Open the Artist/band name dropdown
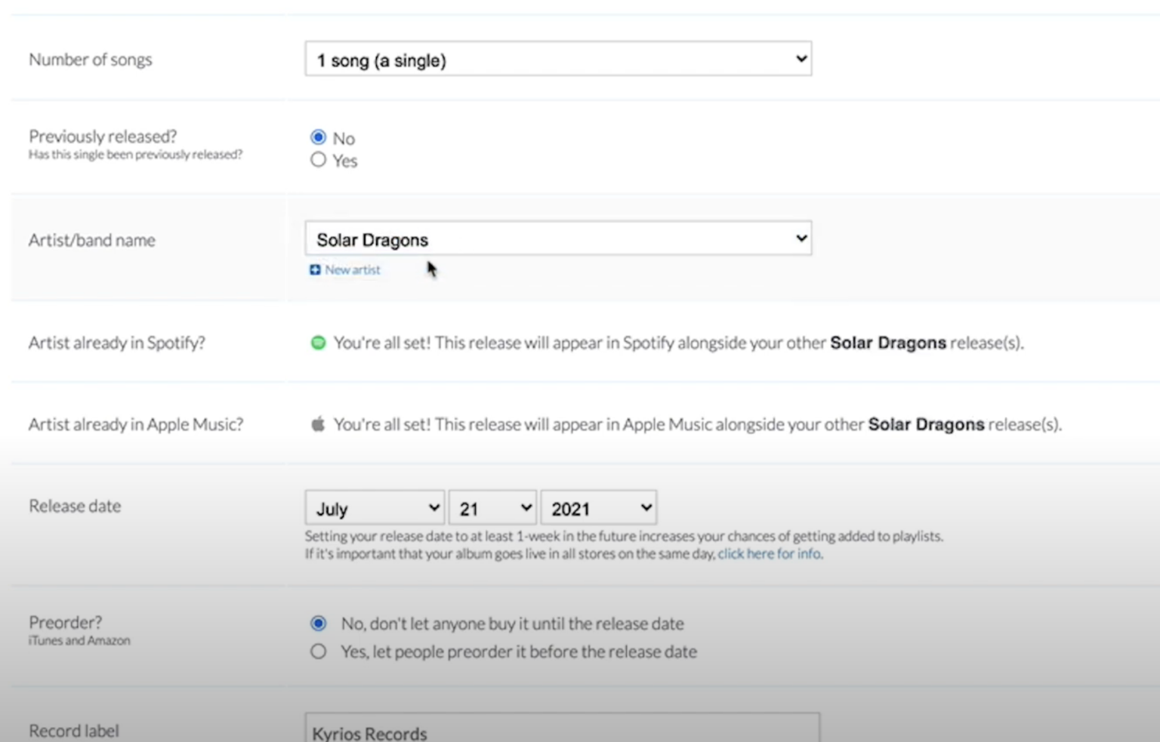Image resolution: width=1160 pixels, height=742 pixels. pyautogui.click(x=558, y=239)
